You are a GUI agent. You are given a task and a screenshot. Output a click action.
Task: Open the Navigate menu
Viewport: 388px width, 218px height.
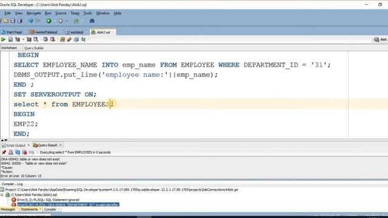point(34,13)
